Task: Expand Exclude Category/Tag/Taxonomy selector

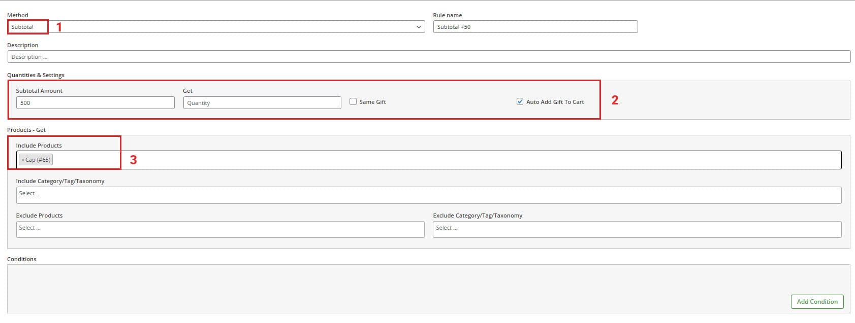Action: [x=637, y=229]
